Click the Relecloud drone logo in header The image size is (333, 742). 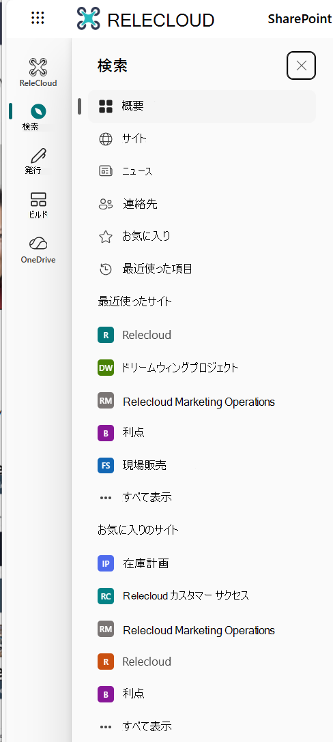89,19
